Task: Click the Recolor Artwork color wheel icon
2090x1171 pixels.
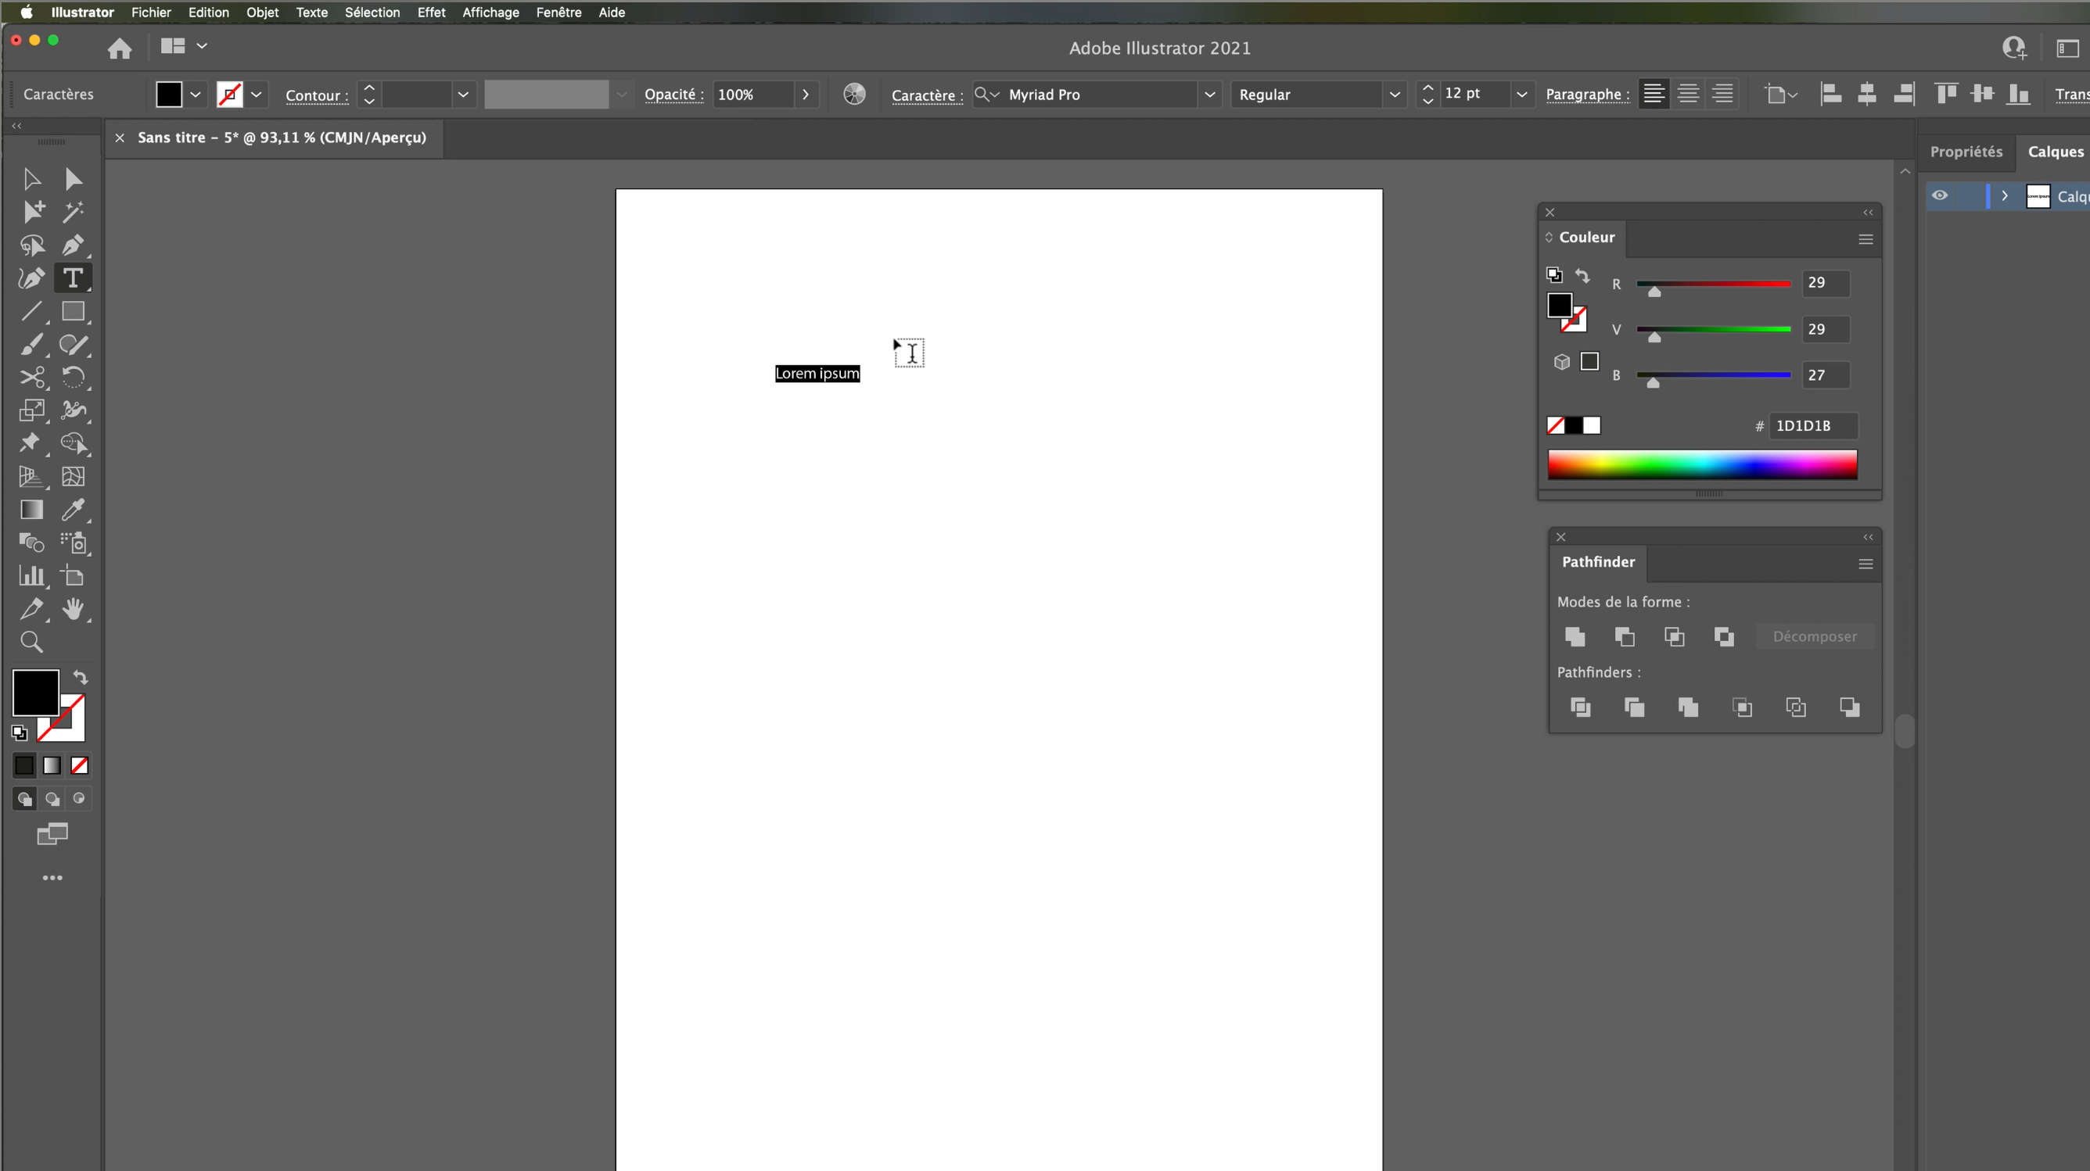Action: (854, 94)
